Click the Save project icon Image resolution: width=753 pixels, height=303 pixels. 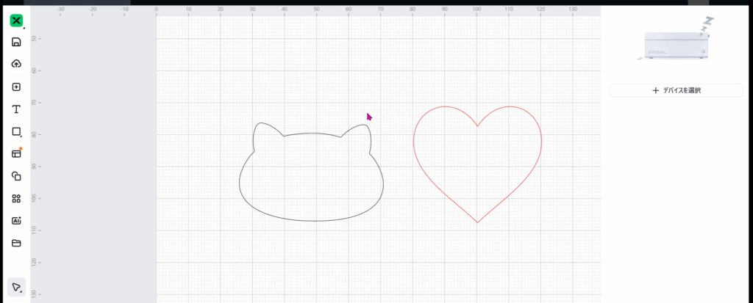(16, 42)
